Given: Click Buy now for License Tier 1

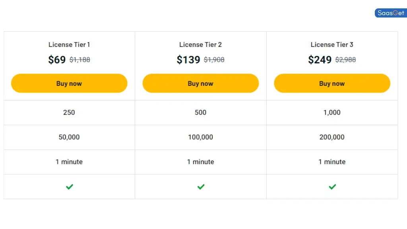Looking at the screenshot, I should 69,83.
